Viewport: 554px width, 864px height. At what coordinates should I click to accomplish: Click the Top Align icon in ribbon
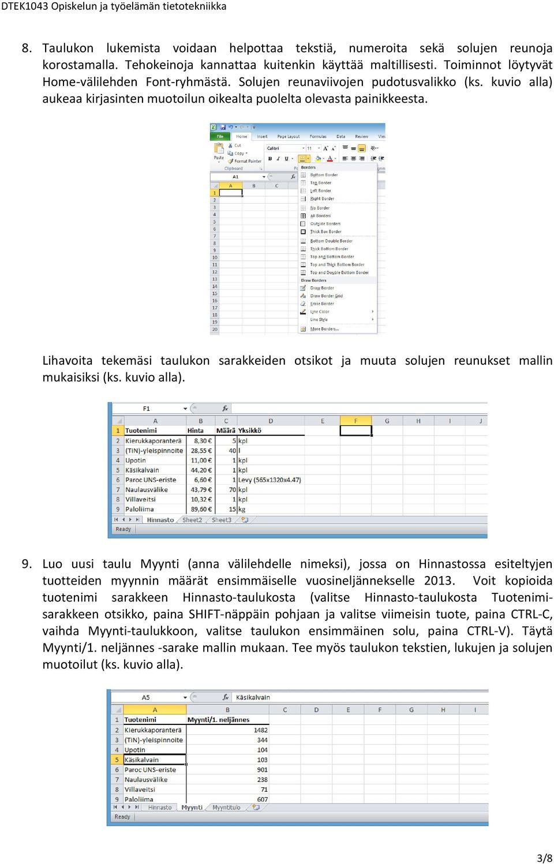coord(345,148)
